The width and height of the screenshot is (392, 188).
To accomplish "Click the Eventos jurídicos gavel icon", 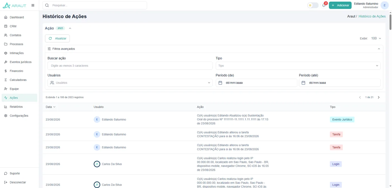I will [x=6, y=62].
